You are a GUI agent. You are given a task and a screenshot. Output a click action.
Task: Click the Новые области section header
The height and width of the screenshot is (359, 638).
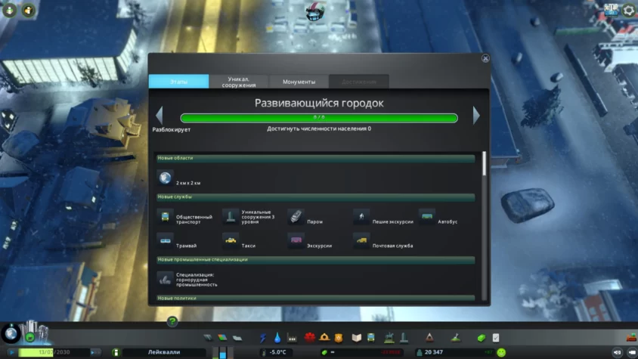(x=315, y=158)
